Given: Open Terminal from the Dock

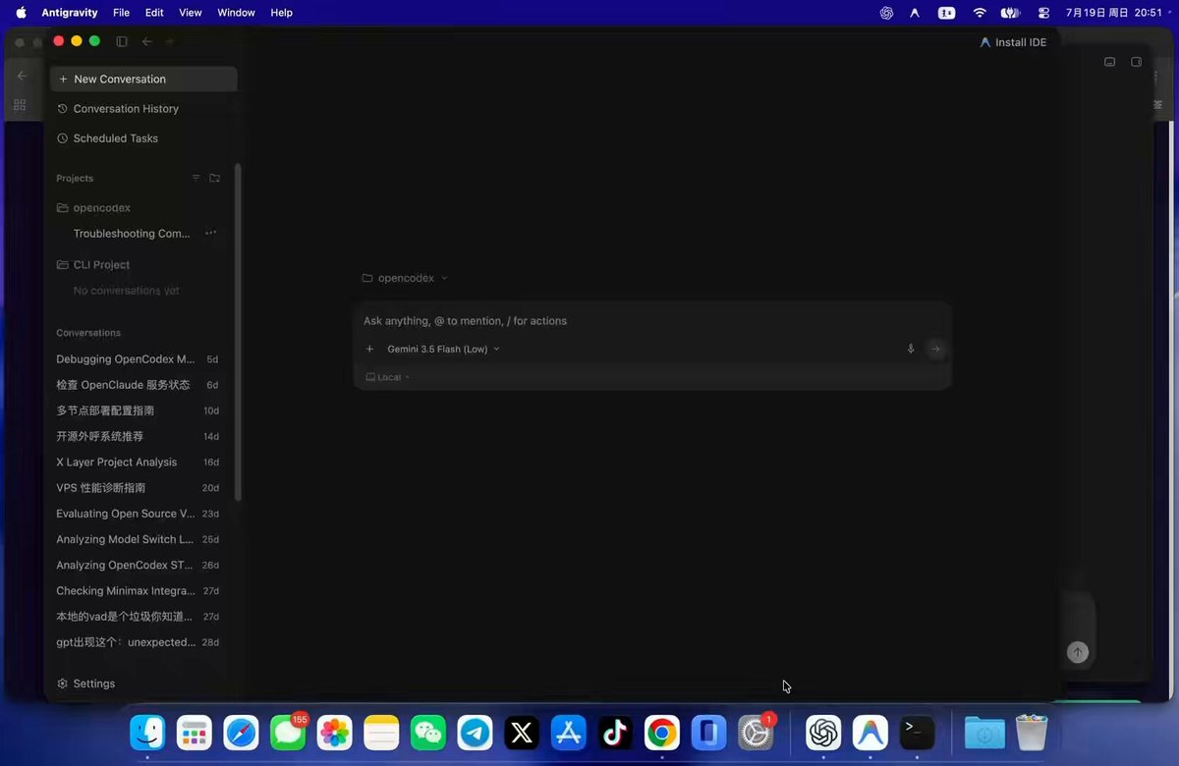Looking at the screenshot, I should pos(917,733).
